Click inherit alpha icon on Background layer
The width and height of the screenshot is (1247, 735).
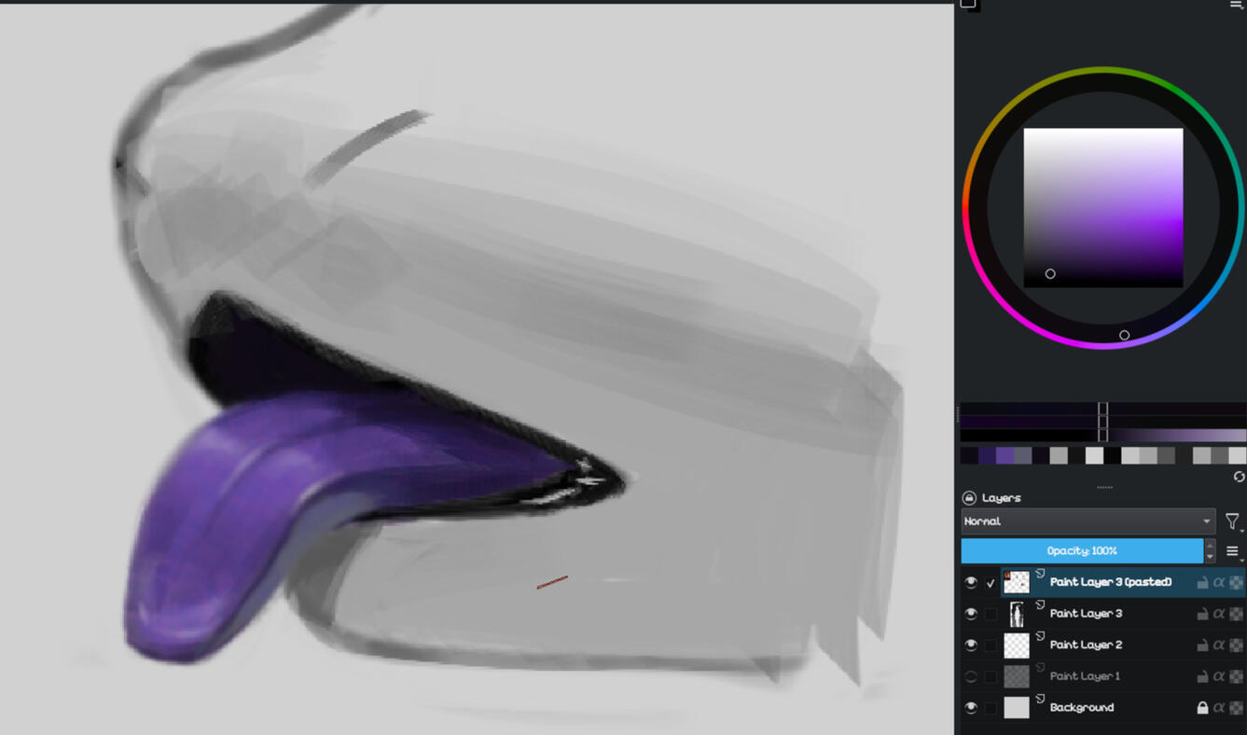point(1219,708)
